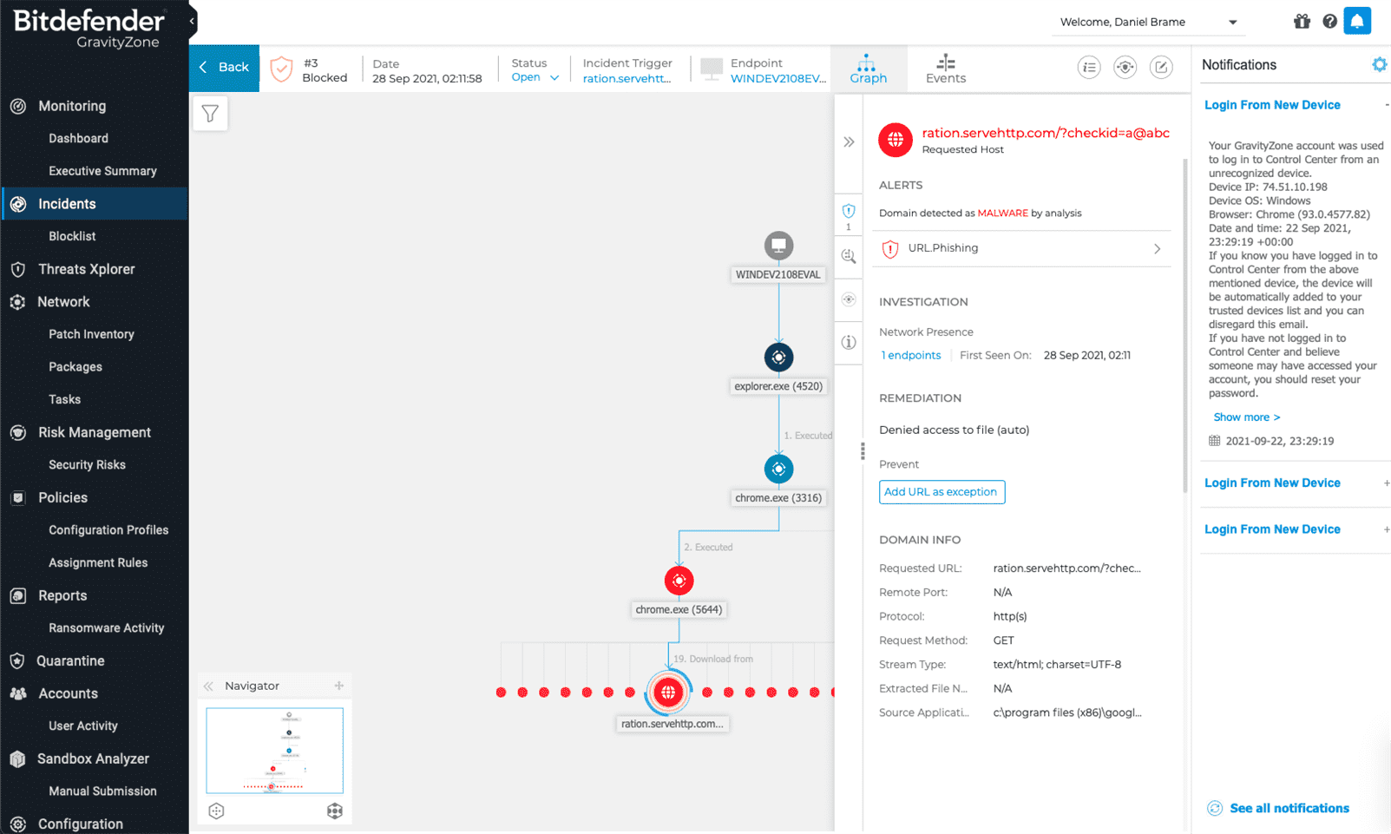The width and height of the screenshot is (1391, 834).
Task: Click Add URL as exception button
Action: coord(942,492)
